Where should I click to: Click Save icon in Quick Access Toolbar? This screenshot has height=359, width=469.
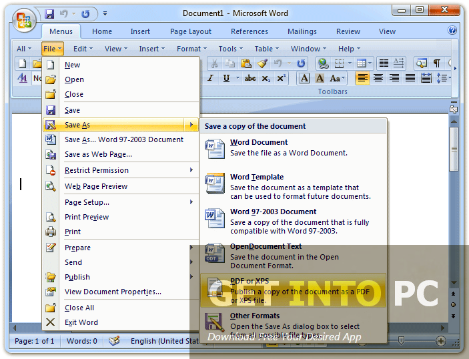(49, 14)
